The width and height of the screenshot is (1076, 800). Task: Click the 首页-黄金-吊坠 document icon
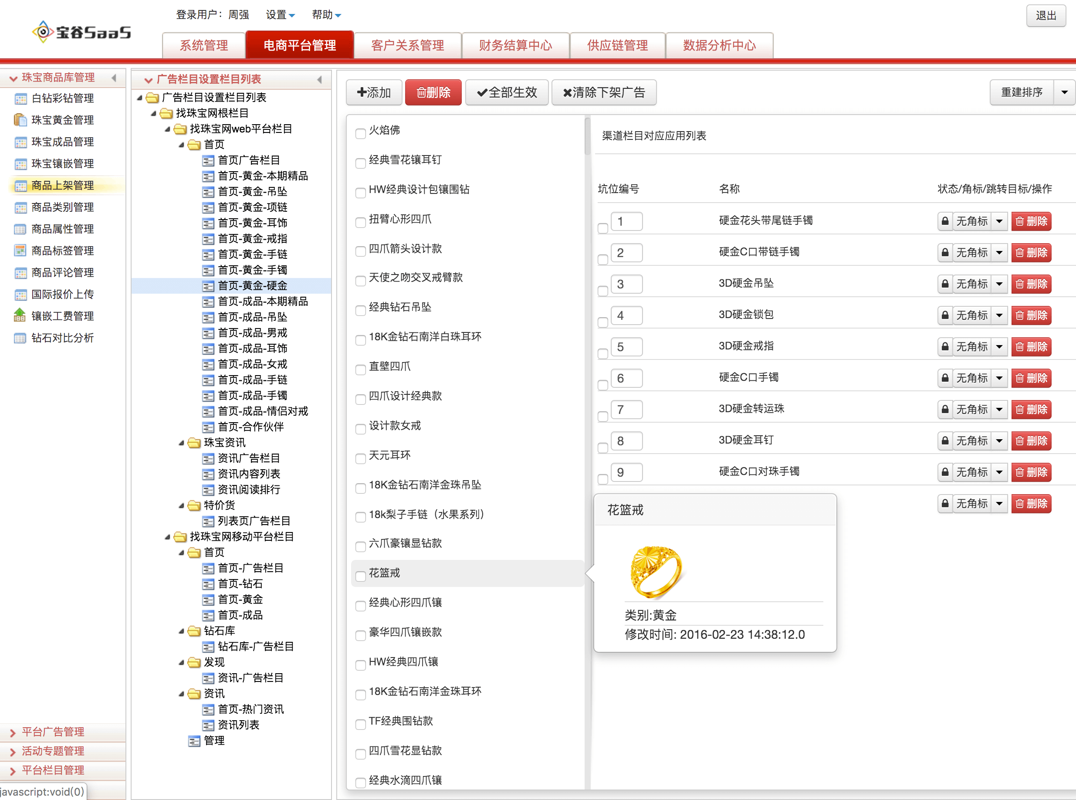208,192
